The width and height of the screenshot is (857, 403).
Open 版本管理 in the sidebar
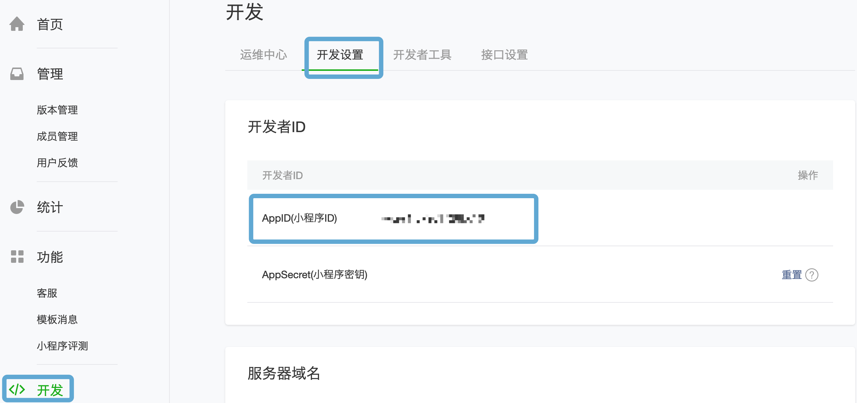pos(57,110)
